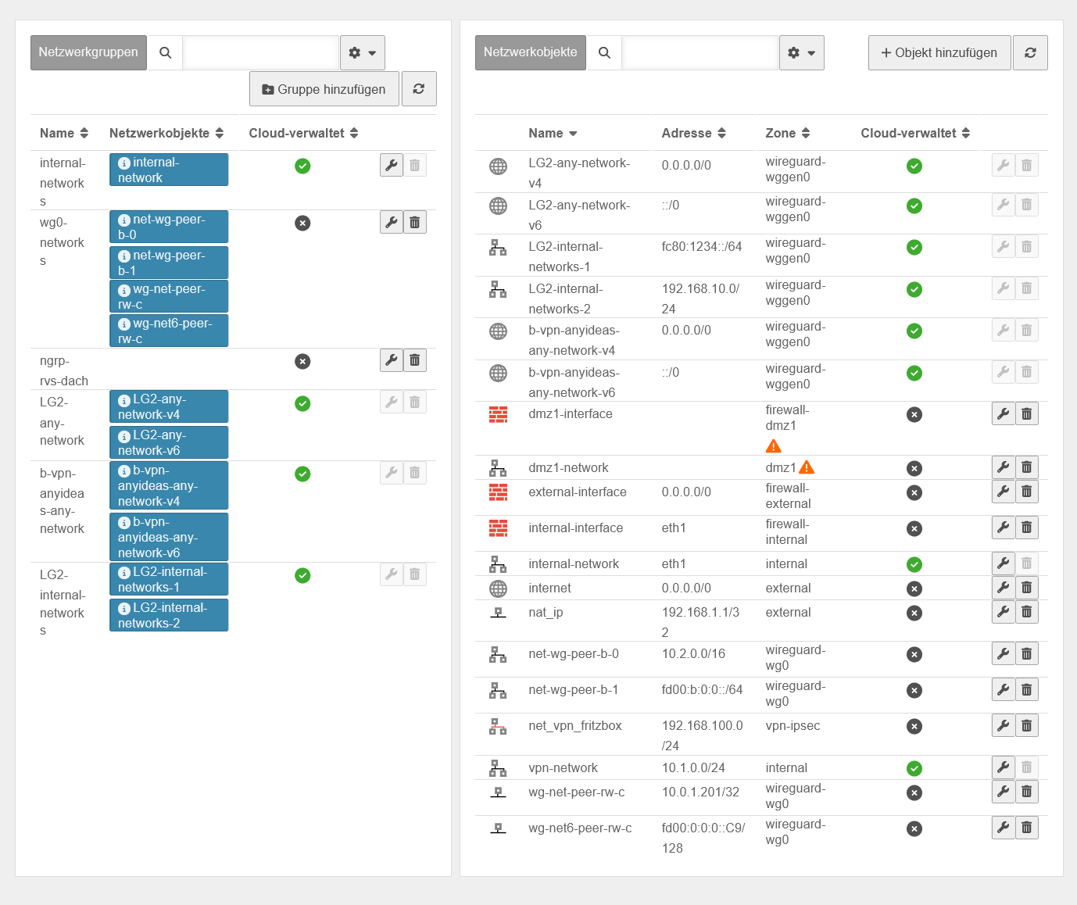Click the wrench icon for wg0-networks group
The height and width of the screenshot is (905, 1077).
[x=392, y=223]
